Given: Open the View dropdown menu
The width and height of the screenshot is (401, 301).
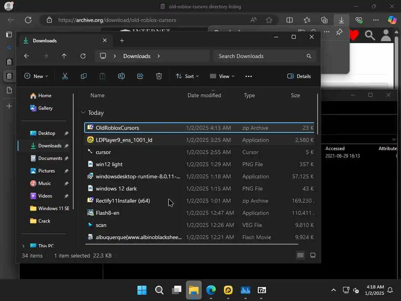Looking at the screenshot, I should tap(222, 76).
